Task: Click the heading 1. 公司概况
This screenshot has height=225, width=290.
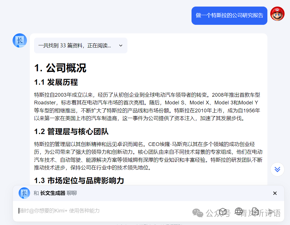Action: pyautogui.click(x=60, y=68)
